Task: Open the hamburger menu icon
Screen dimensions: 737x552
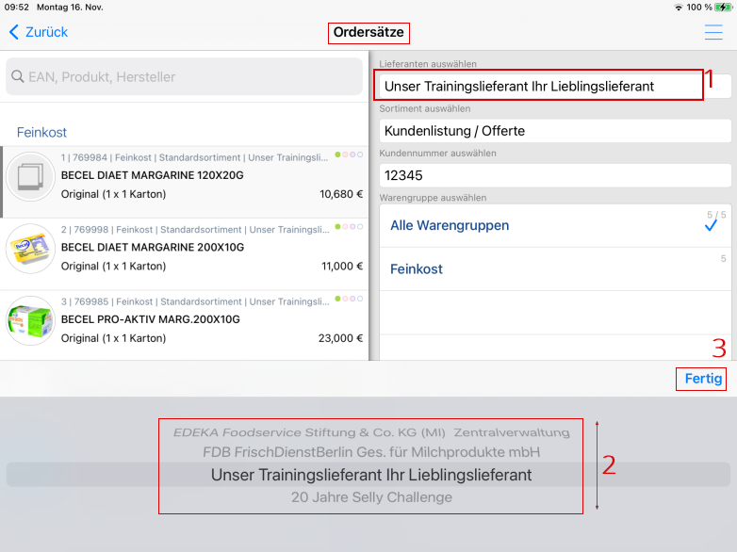Action: 713,32
